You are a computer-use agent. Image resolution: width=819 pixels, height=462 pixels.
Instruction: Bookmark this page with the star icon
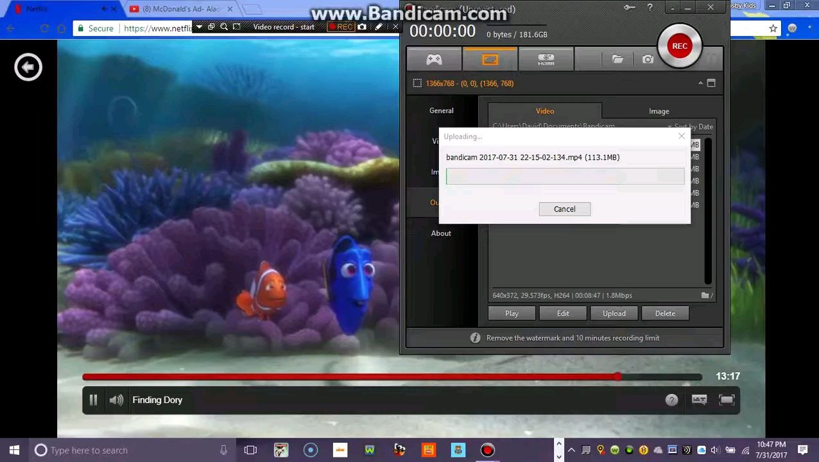[773, 28]
